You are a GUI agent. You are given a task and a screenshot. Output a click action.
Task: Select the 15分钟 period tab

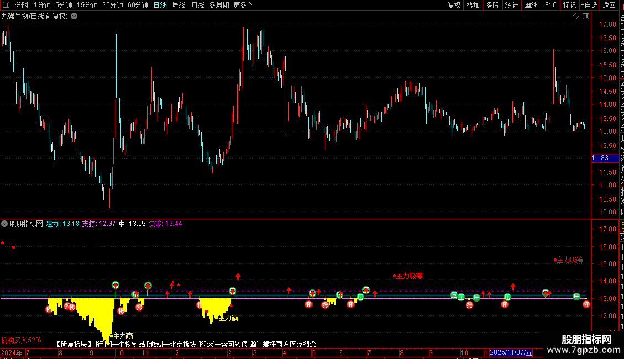87,5
